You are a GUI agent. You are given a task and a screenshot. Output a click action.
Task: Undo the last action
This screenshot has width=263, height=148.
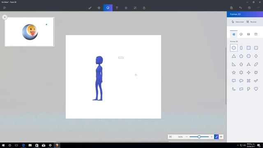240,8
